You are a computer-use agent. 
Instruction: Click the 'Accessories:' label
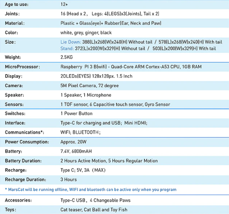click(x=18, y=200)
